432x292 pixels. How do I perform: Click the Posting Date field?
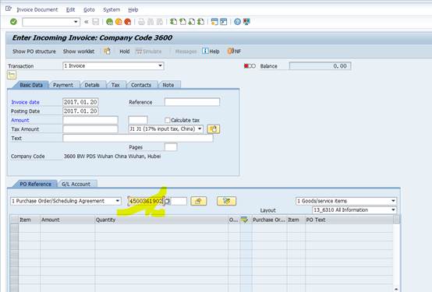(x=80, y=111)
